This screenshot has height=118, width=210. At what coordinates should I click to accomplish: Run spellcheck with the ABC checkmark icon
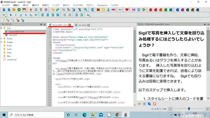[144, 10]
